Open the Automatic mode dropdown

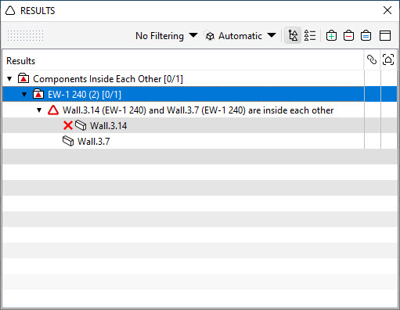pos(240,36)
